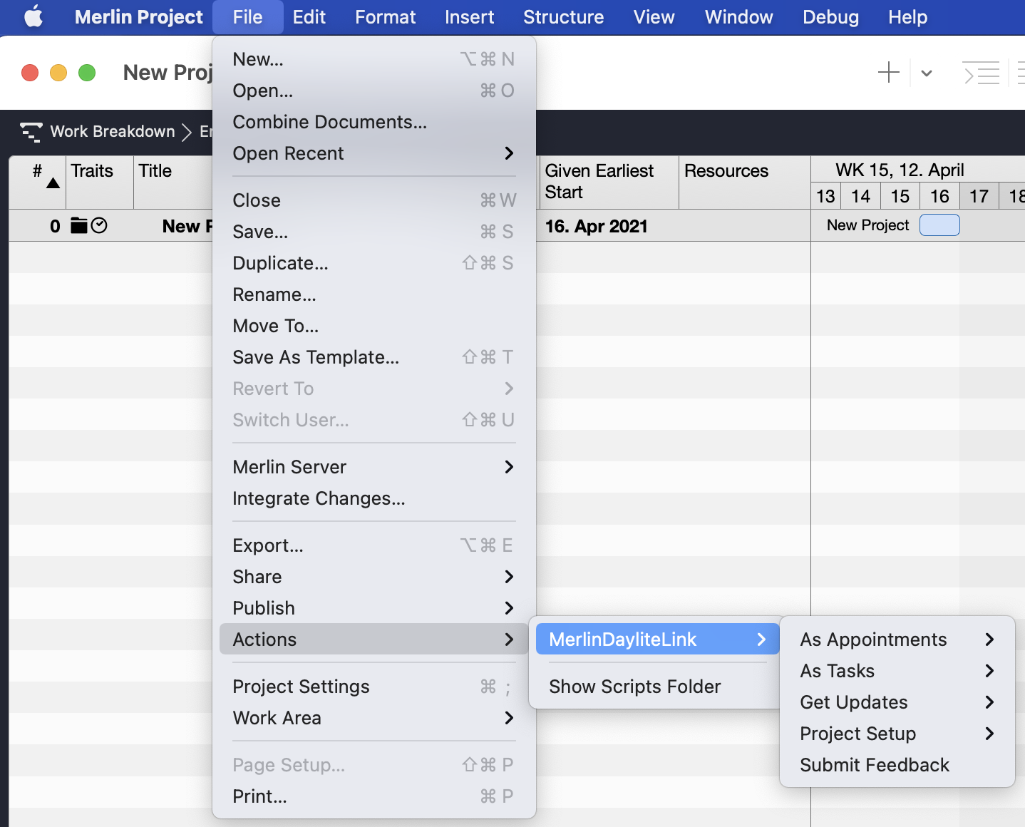Click the plus add item toolbar icon

pyautogui.click(x=888, y=73)
